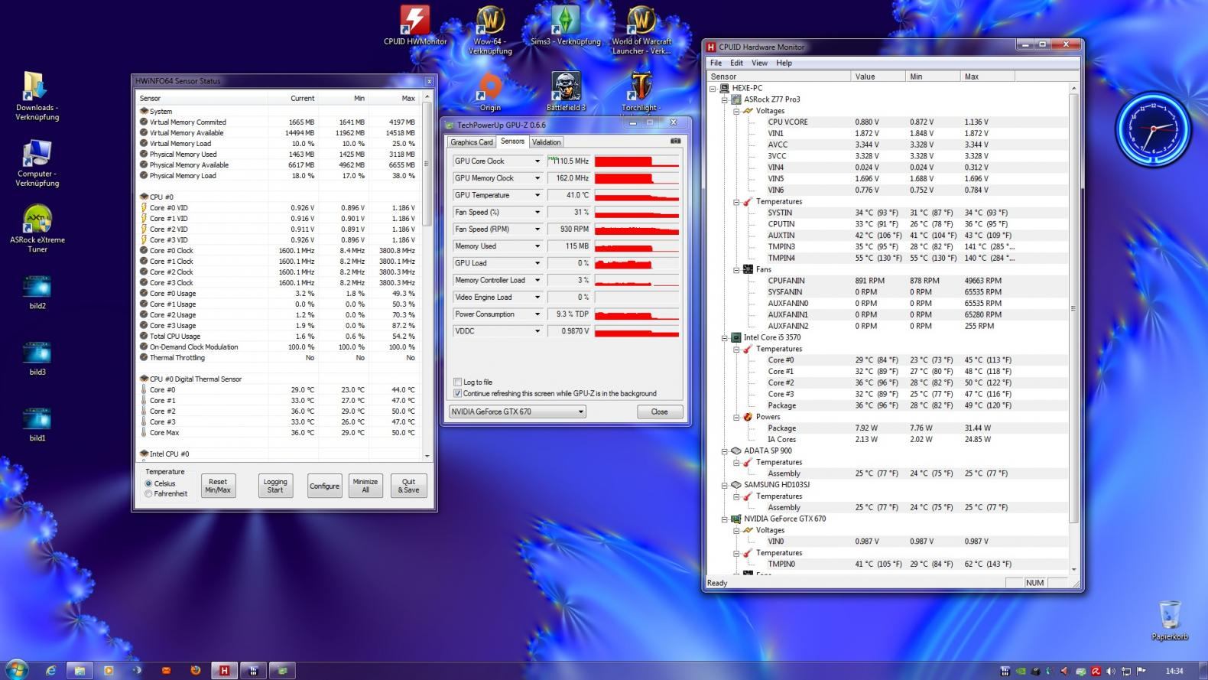Collapse the Intel Core i5 3570 node

[724, 337]
